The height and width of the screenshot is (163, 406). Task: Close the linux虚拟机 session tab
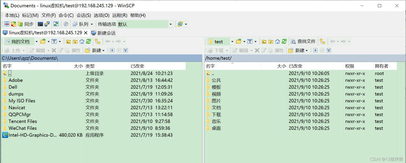click(86, 33)
